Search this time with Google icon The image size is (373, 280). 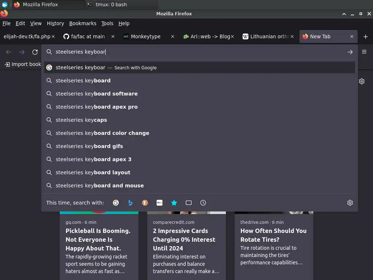pyautogui.click(x=116, y=203)
